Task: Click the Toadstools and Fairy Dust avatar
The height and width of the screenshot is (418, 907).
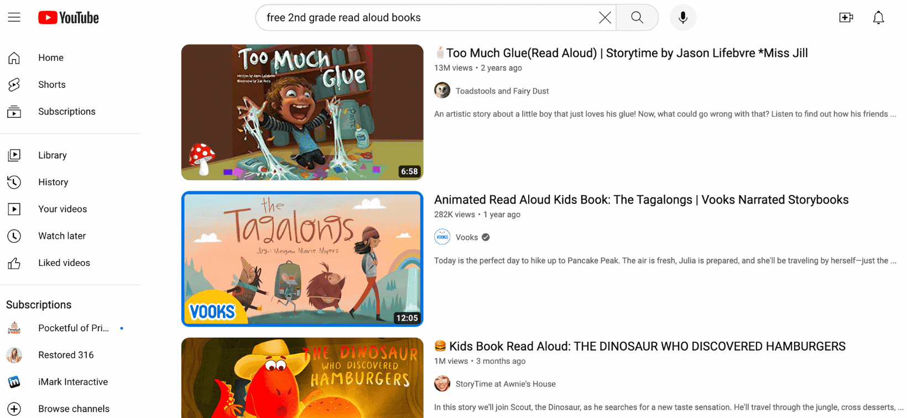Action: click(x=442, y=91)
